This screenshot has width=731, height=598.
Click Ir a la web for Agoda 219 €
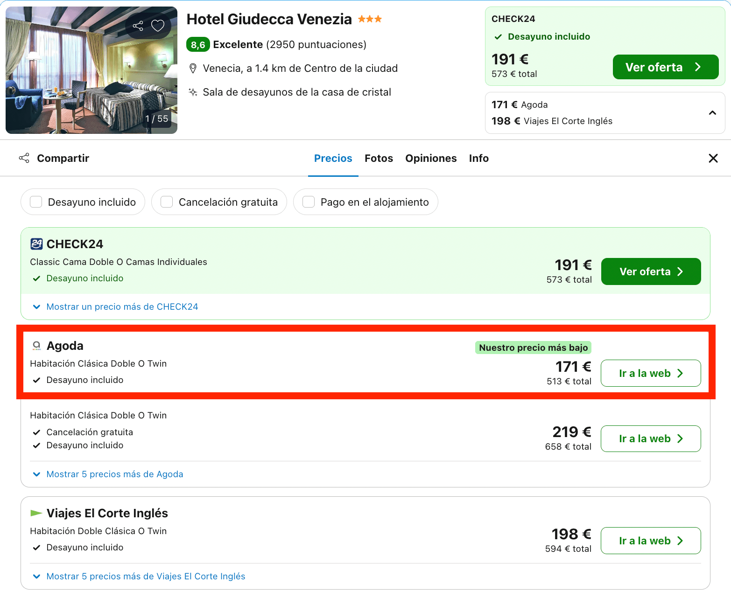[651, 439]
